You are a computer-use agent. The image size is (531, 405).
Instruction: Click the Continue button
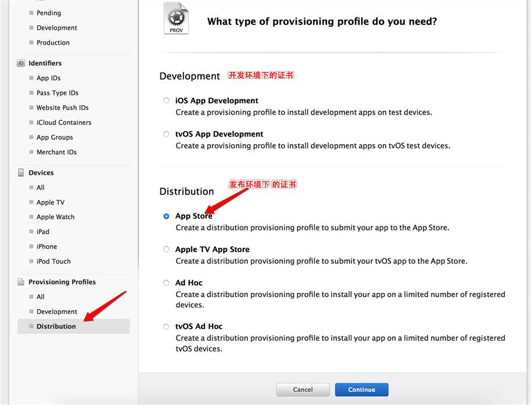pyautogui.click(x=361, y=389)
